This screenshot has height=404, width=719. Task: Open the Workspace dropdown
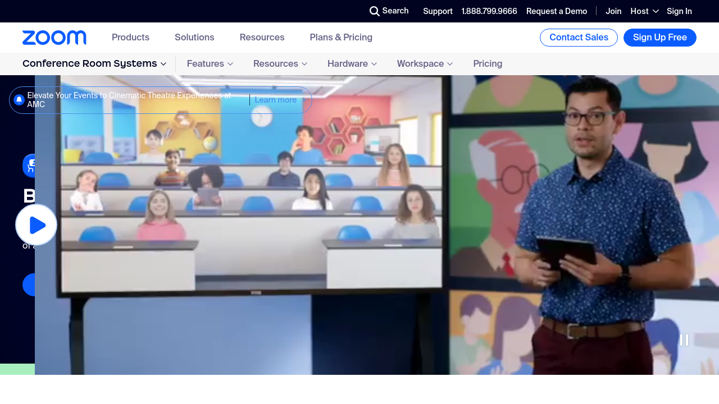click(x=425, y=64)
